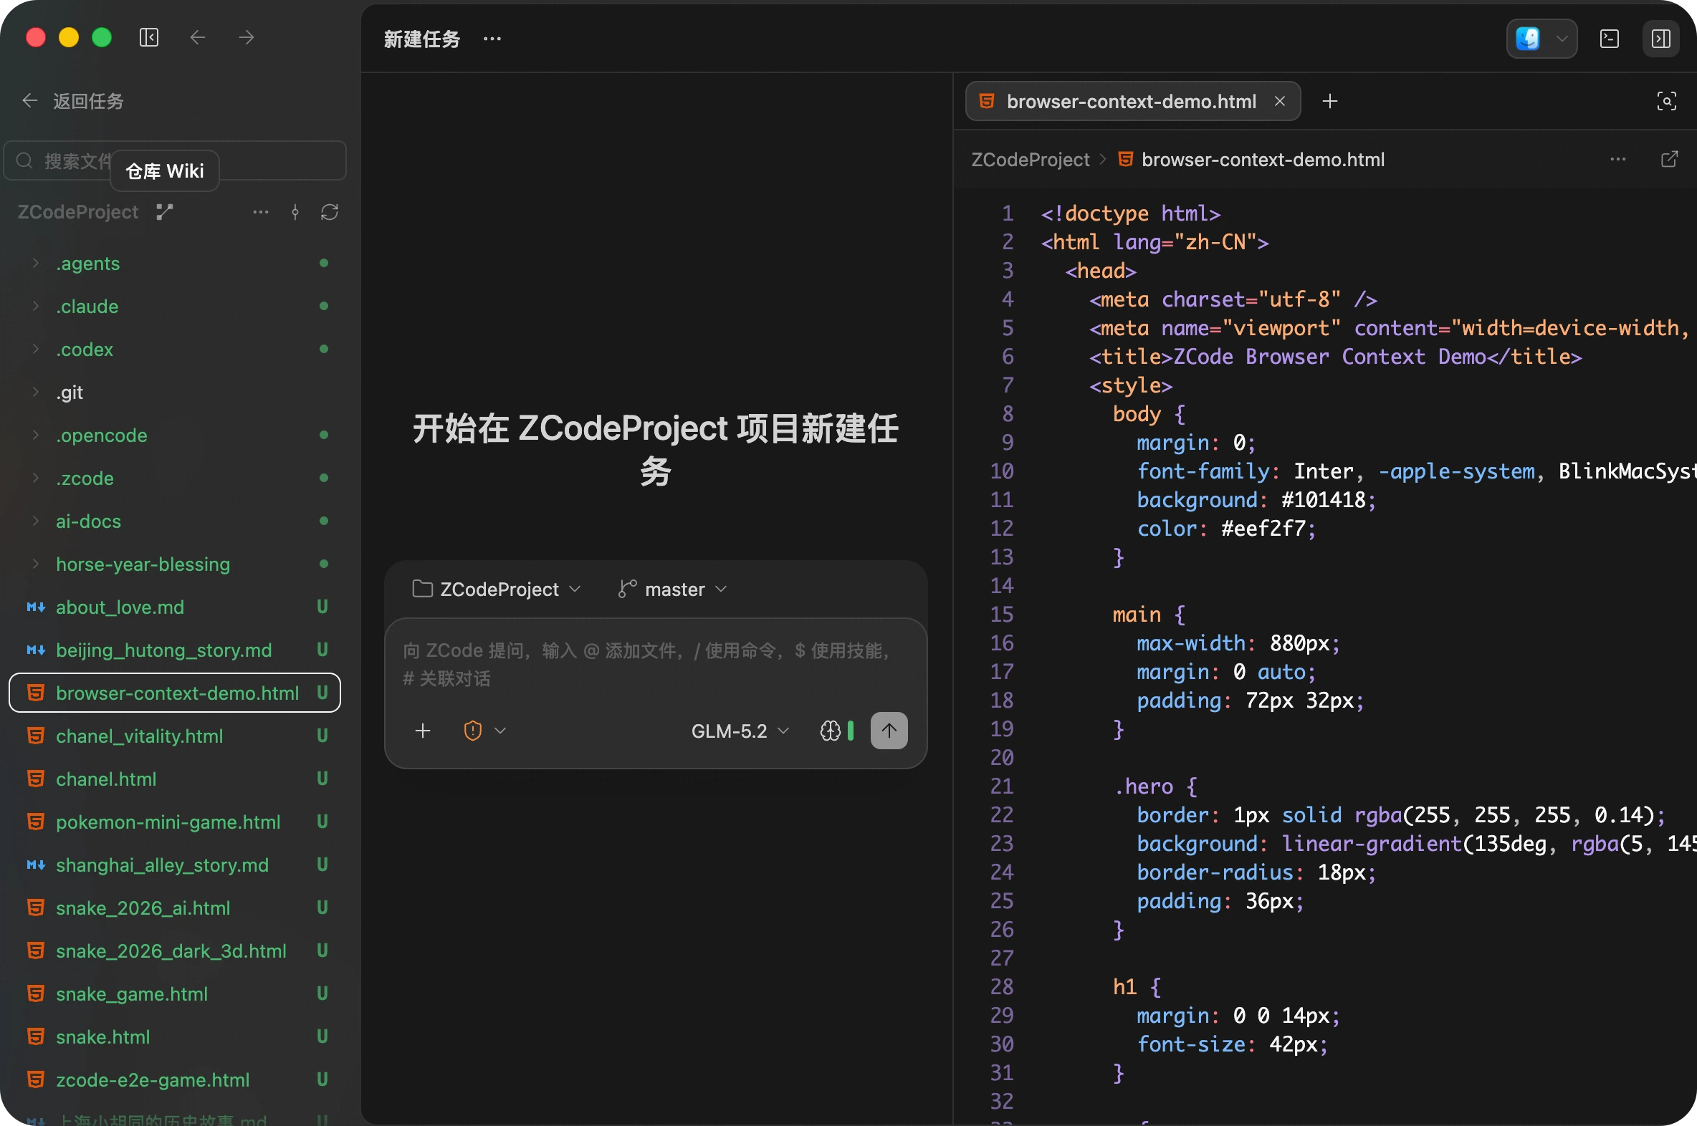Viewport: 1697px width, 1126px height.
Task: Open about_love.md in the file tree
Action: pos(175,607)
